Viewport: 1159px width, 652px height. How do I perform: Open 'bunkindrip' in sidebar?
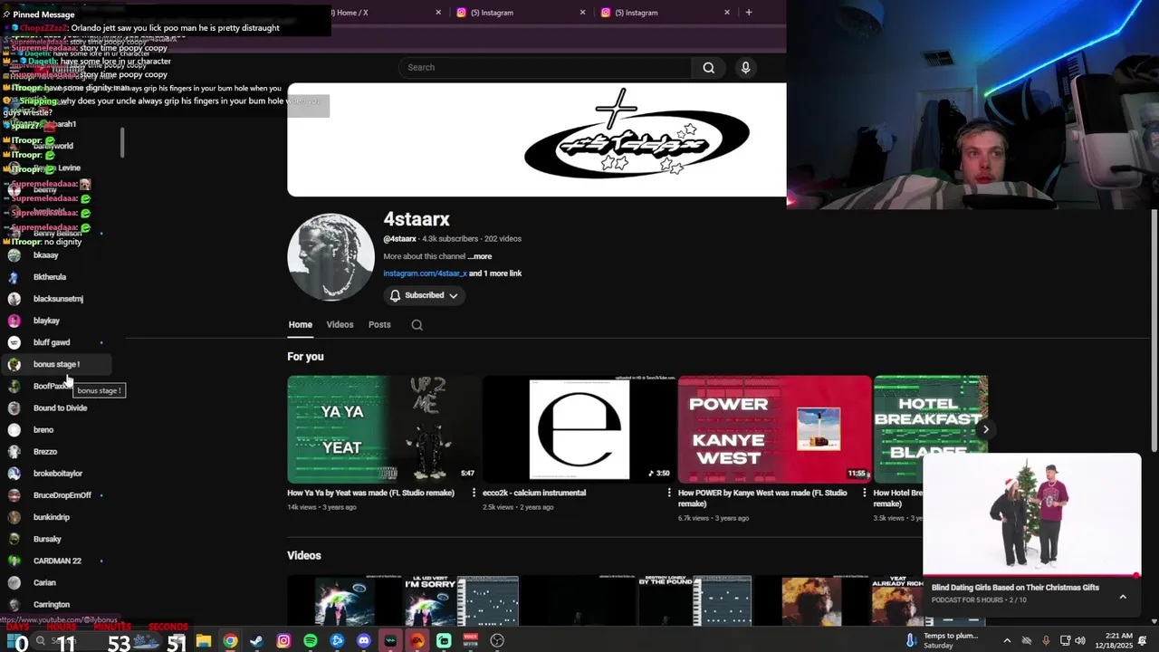coord(56,517)
